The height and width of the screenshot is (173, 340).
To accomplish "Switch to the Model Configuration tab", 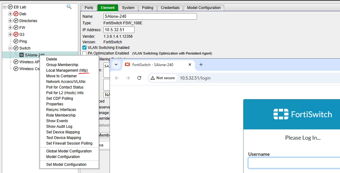I will pyautogui.click(x=204, y=8).
